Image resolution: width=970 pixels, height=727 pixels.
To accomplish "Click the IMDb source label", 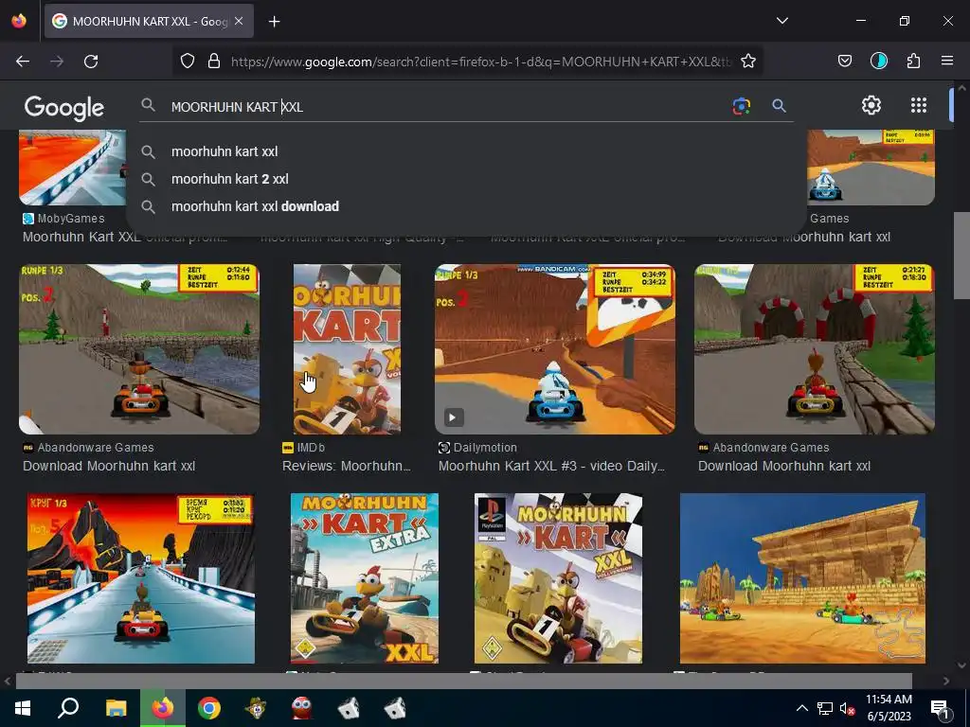I will coord(311,448).
